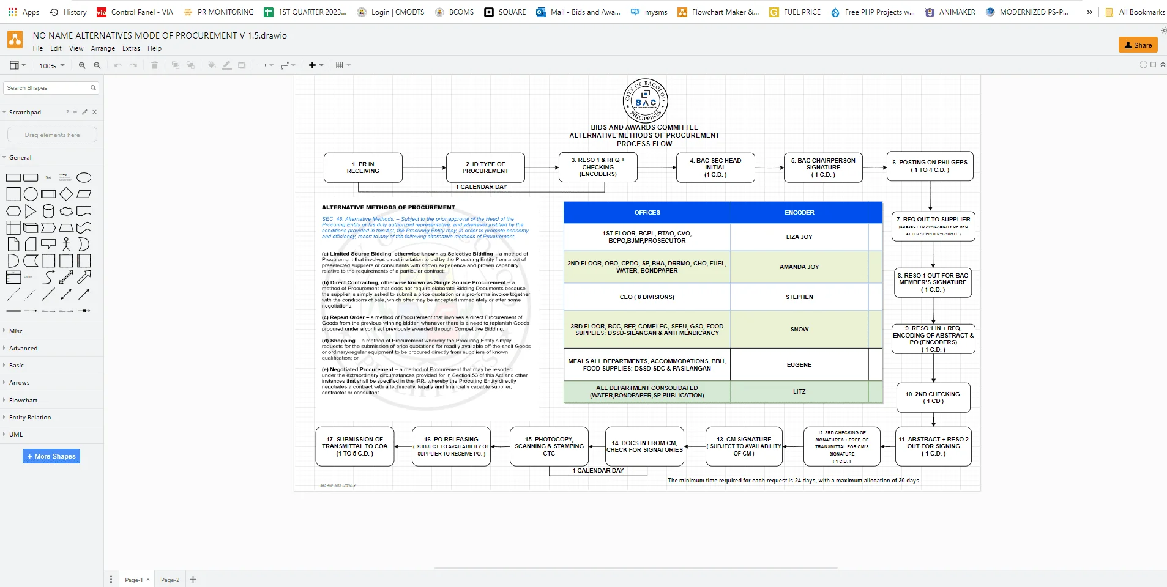The height and width of the screenshot is (587, 1167).
Task: Toggle appearance theme sun icon
Action: 1163,30
